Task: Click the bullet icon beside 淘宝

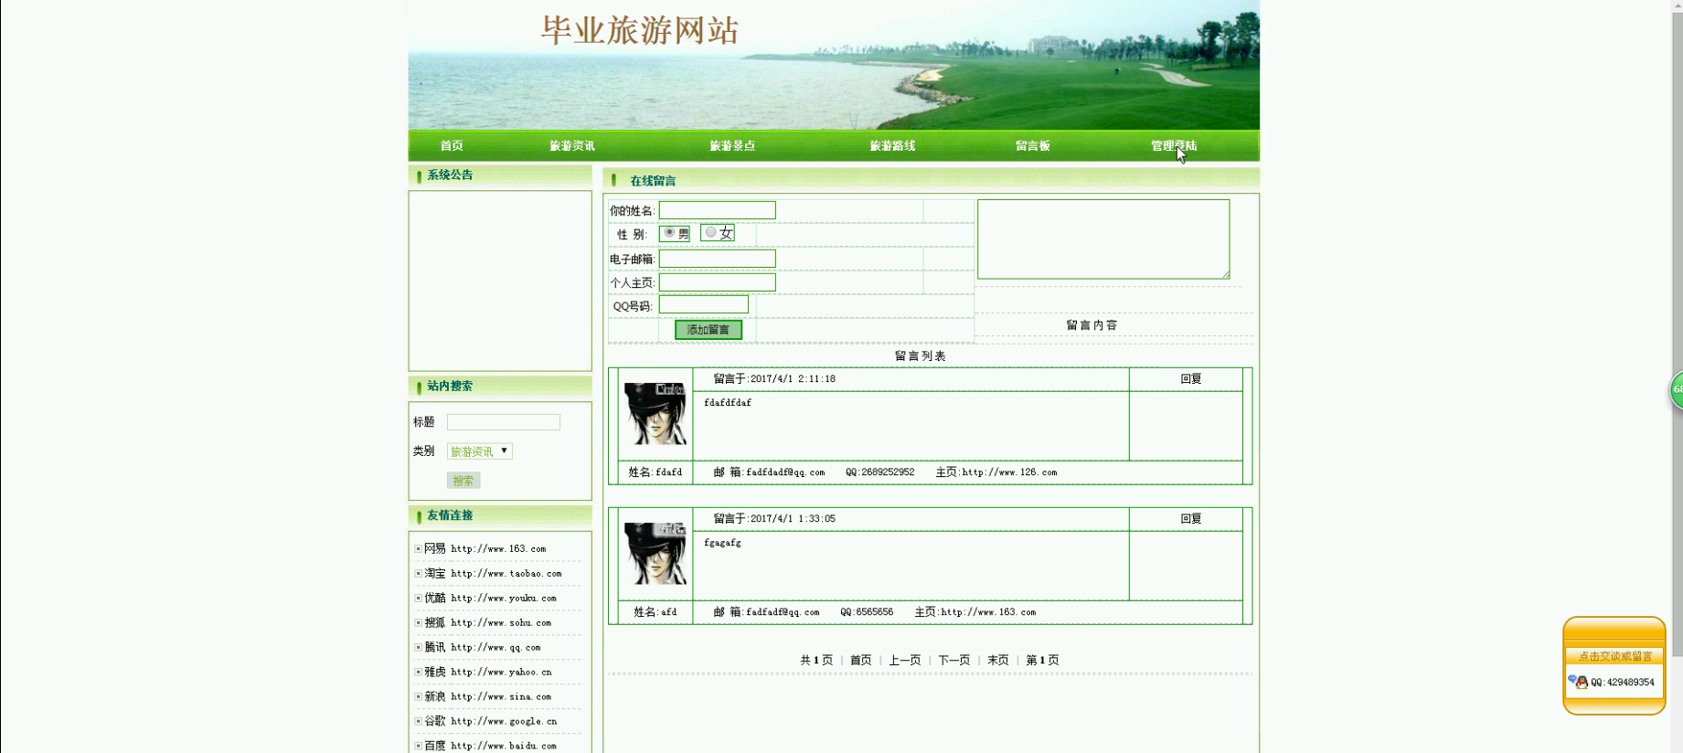Action: [x=418, y=574]
